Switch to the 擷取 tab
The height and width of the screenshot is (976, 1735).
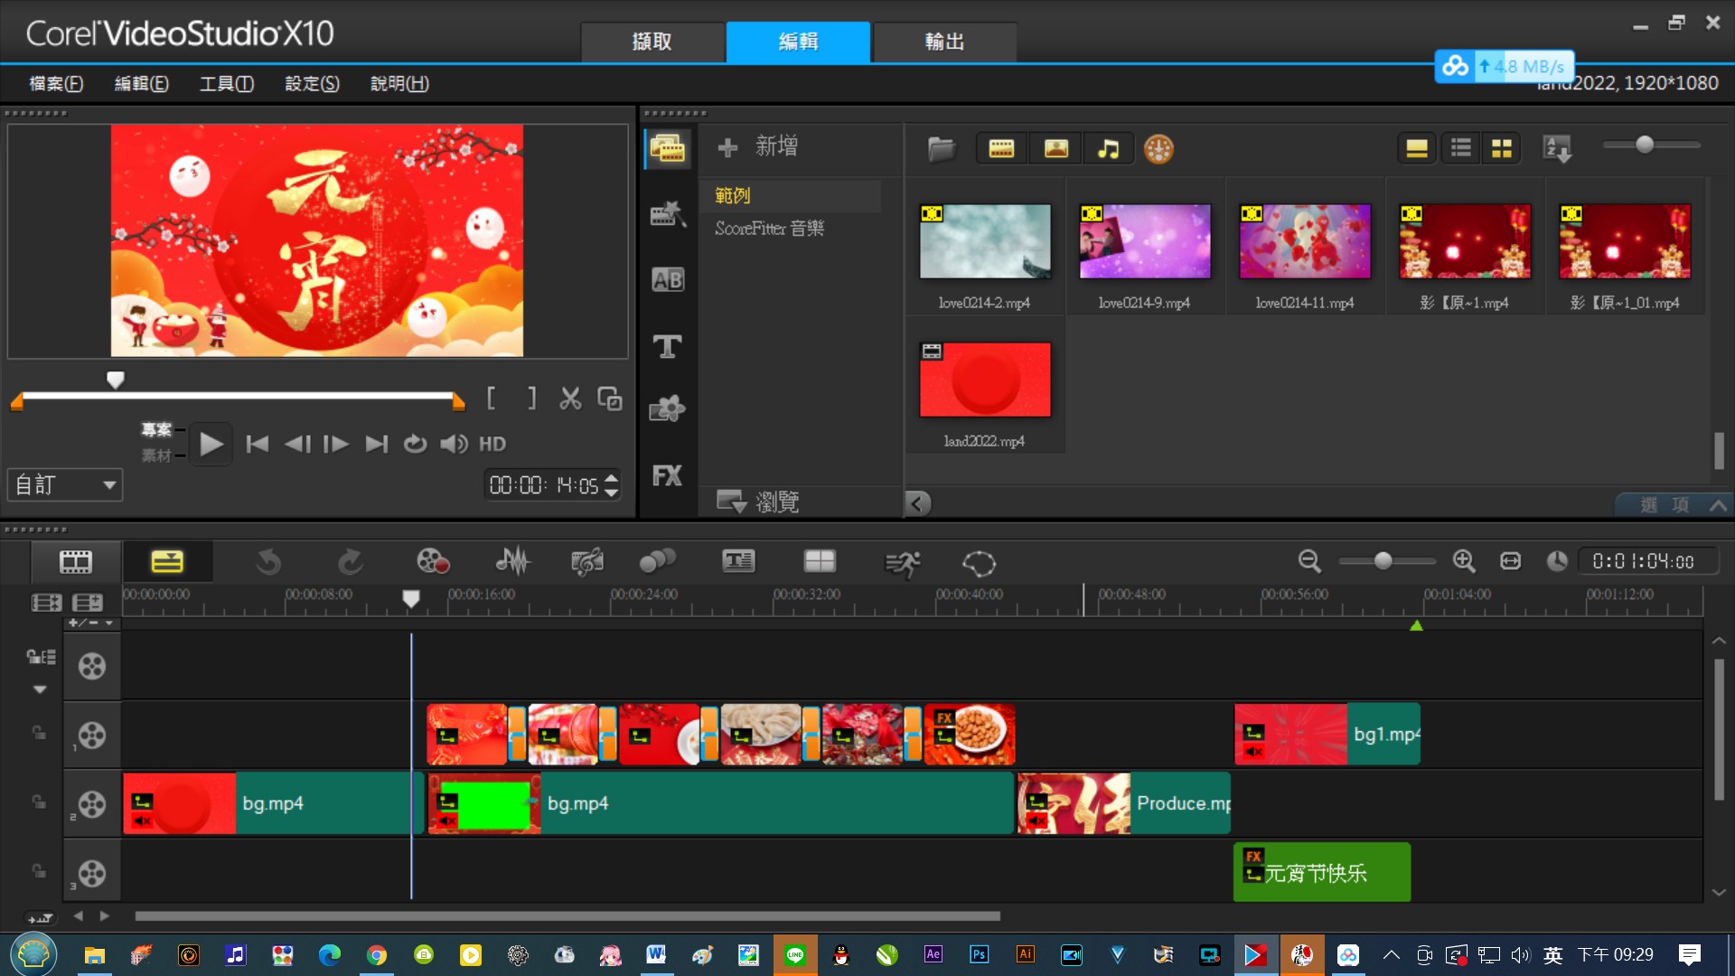(652, 42)
